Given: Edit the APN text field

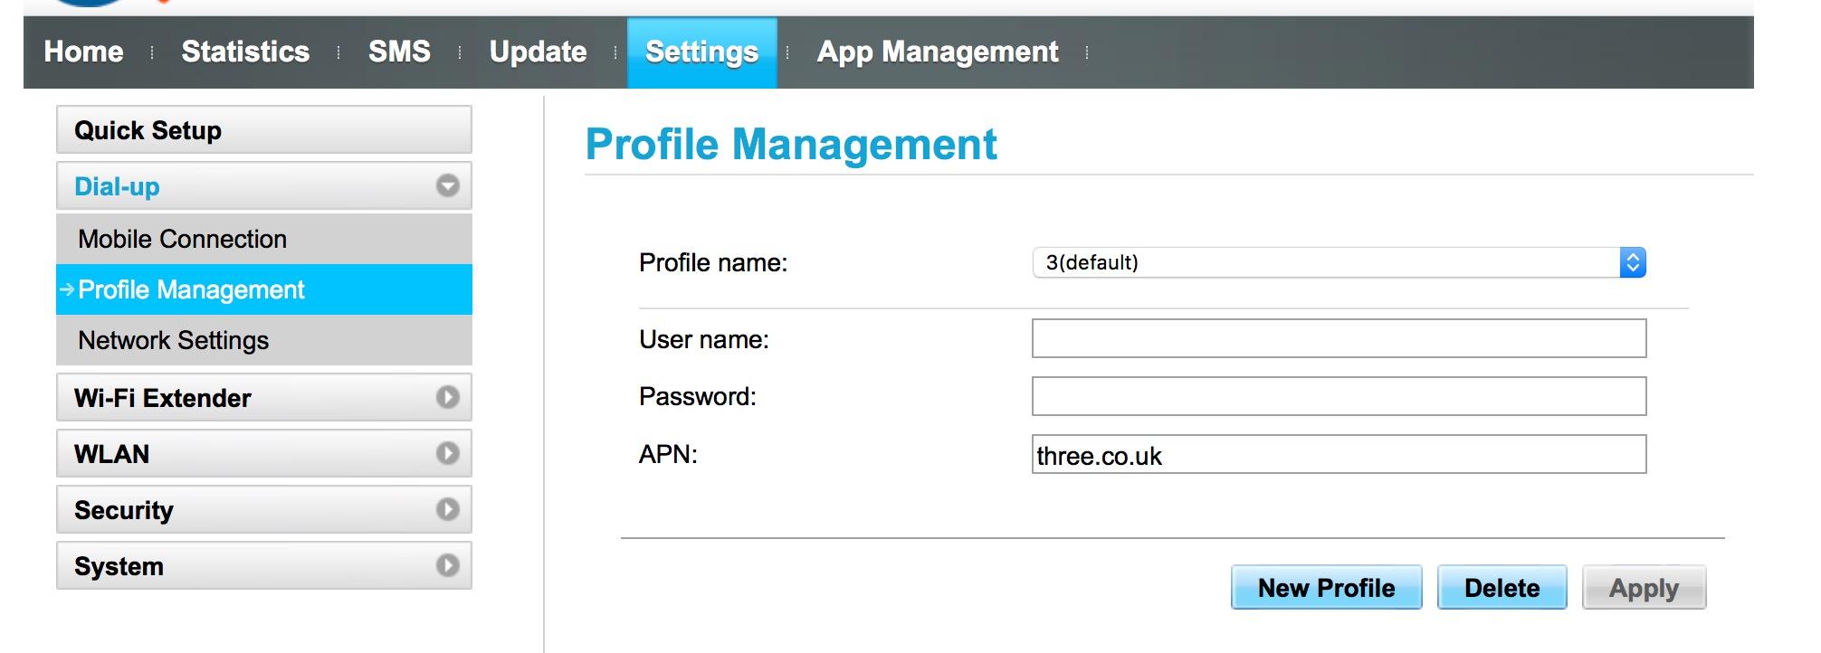Looking at the screenshot, I should pos(1339,455).
